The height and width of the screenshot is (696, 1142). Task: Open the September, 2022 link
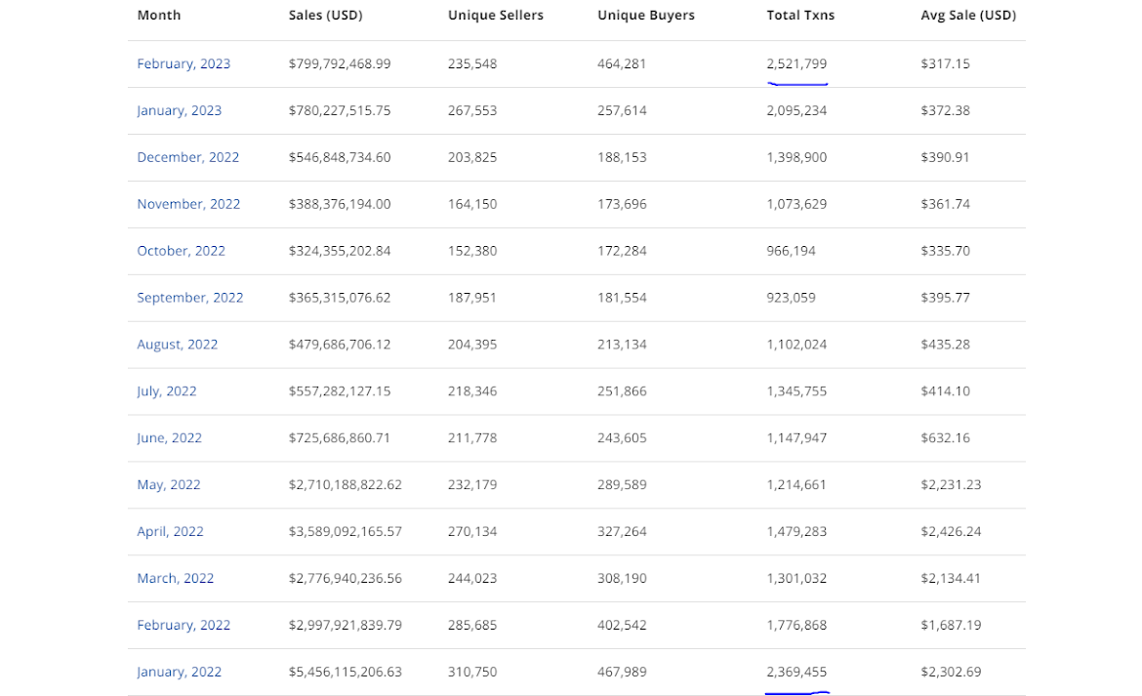189,298
